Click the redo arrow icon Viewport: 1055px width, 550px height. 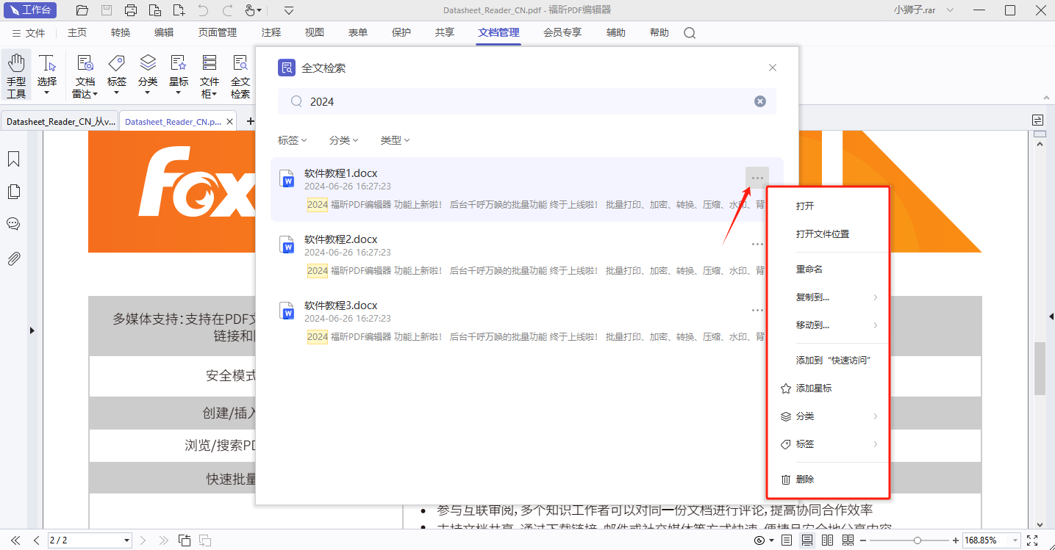(227, 10)
